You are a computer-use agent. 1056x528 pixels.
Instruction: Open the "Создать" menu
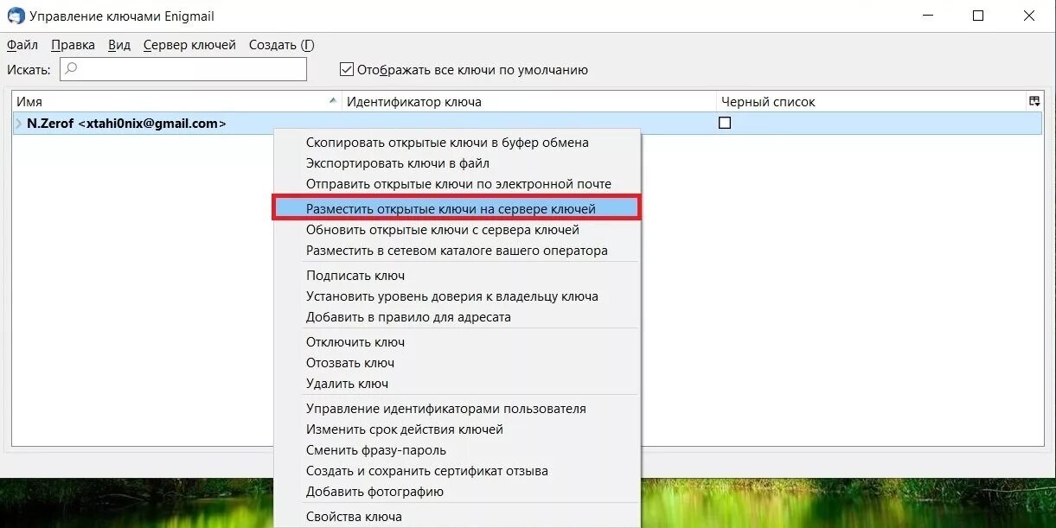coord(281,45)
